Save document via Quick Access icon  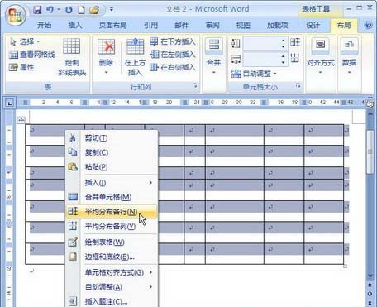(x=37, y=10)
